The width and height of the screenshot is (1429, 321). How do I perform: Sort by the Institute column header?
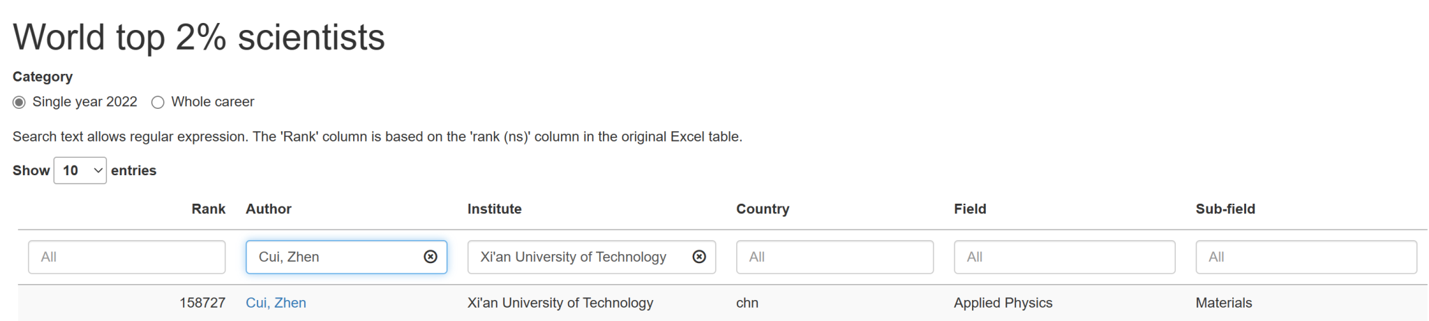point(494,209)
